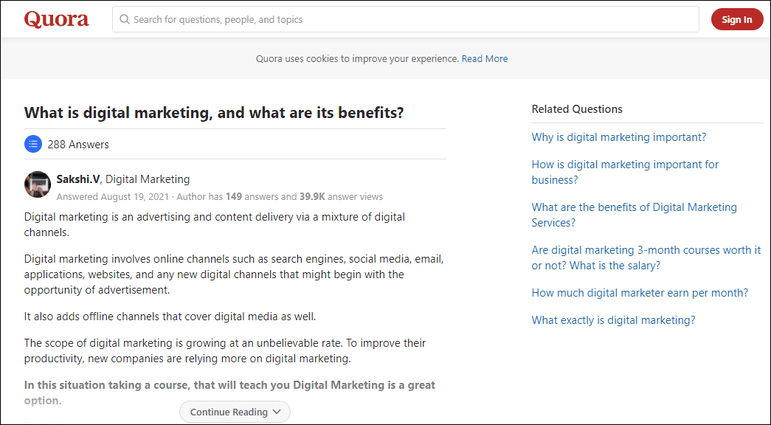771x425 pixels.
Task: Click the chevron on Continue Reading
Action: click(x=277, y=412)
